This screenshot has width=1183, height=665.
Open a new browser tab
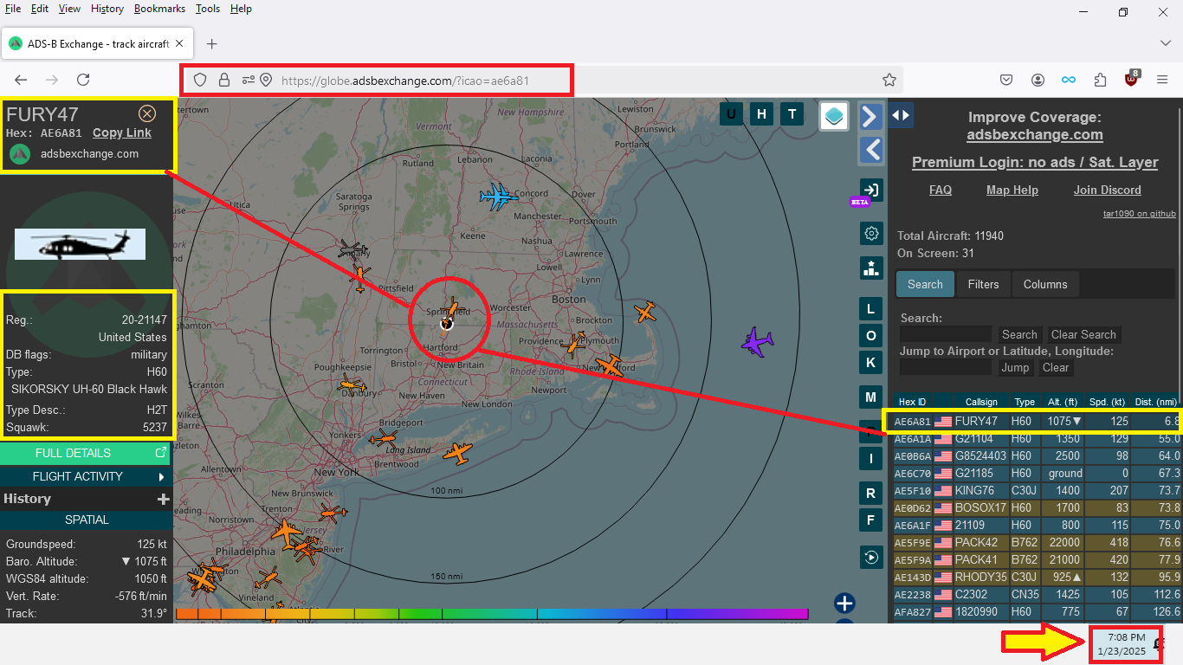[211, 43]
